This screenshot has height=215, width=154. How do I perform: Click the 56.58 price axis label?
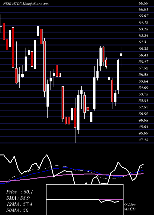pyautogui.click(x=144, y=75)
